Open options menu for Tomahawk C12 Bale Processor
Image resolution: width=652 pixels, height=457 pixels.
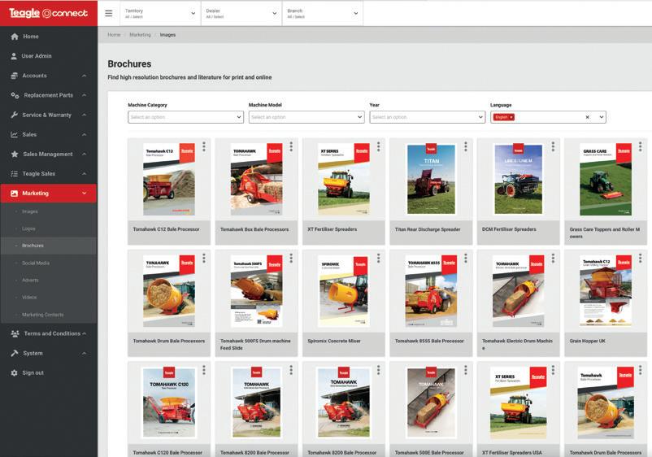(204, 146)
